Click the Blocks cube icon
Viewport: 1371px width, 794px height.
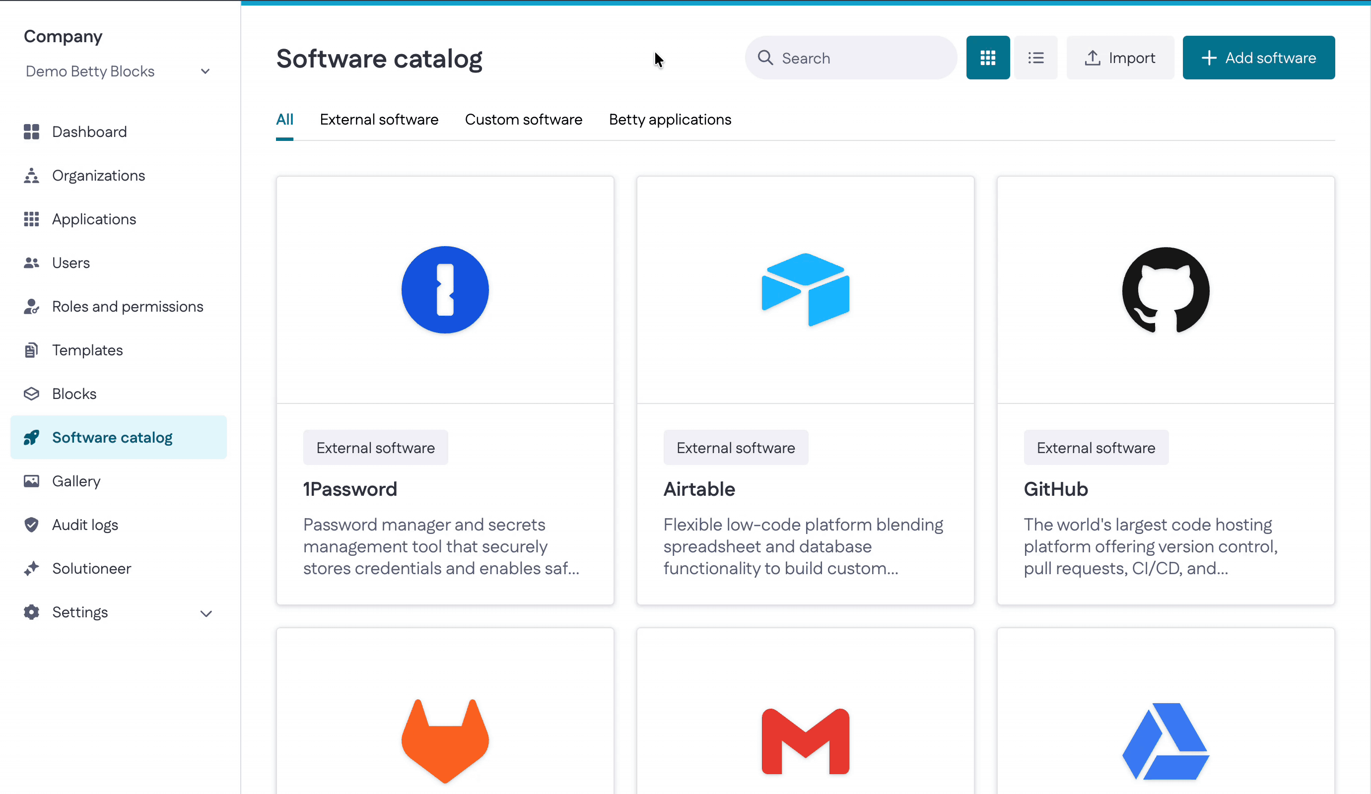[32, 394]
